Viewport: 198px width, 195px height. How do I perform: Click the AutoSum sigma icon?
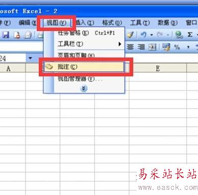[190, 35]
